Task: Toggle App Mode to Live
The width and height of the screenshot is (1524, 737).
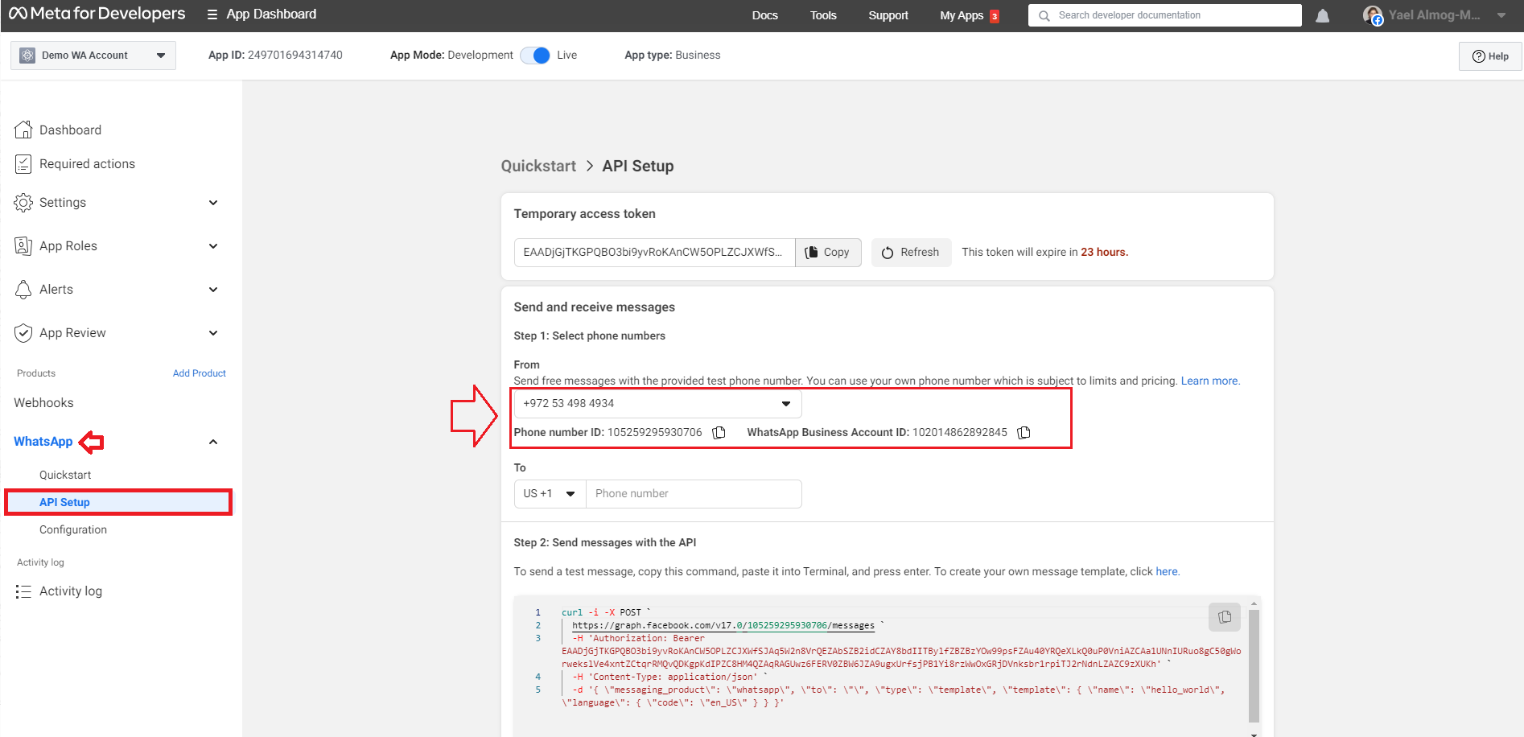Action: 535,56
